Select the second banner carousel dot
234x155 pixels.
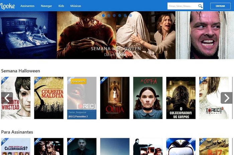109,15
